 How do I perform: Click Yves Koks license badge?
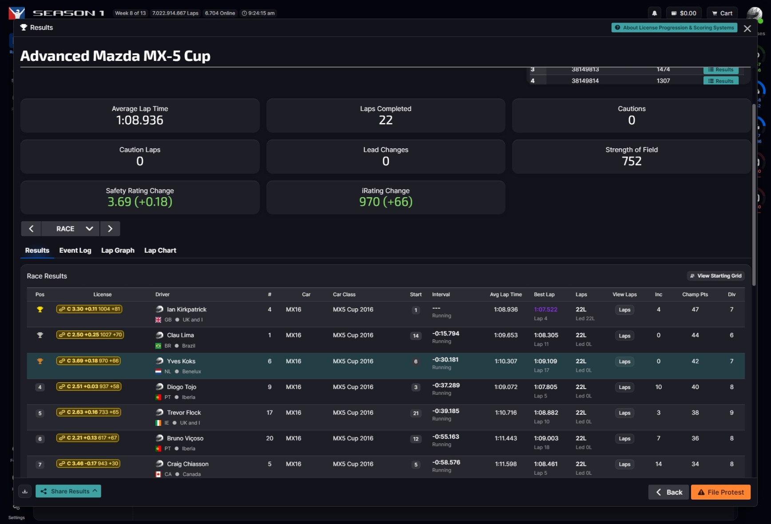pos(88,361)
